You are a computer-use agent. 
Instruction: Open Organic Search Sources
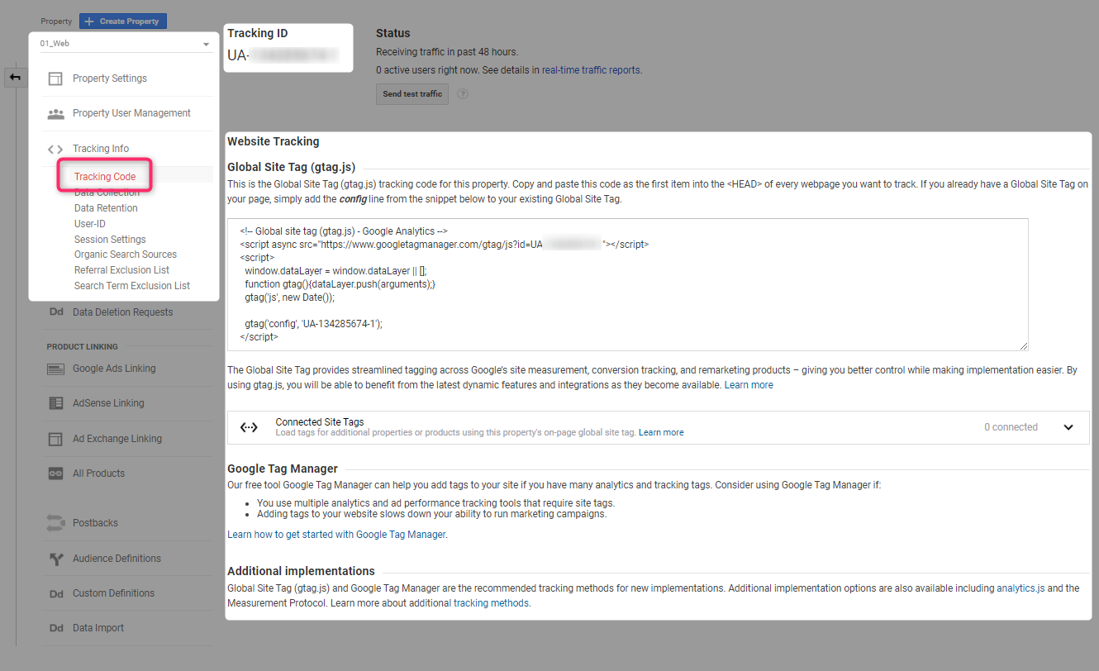[x=126, y=255]
